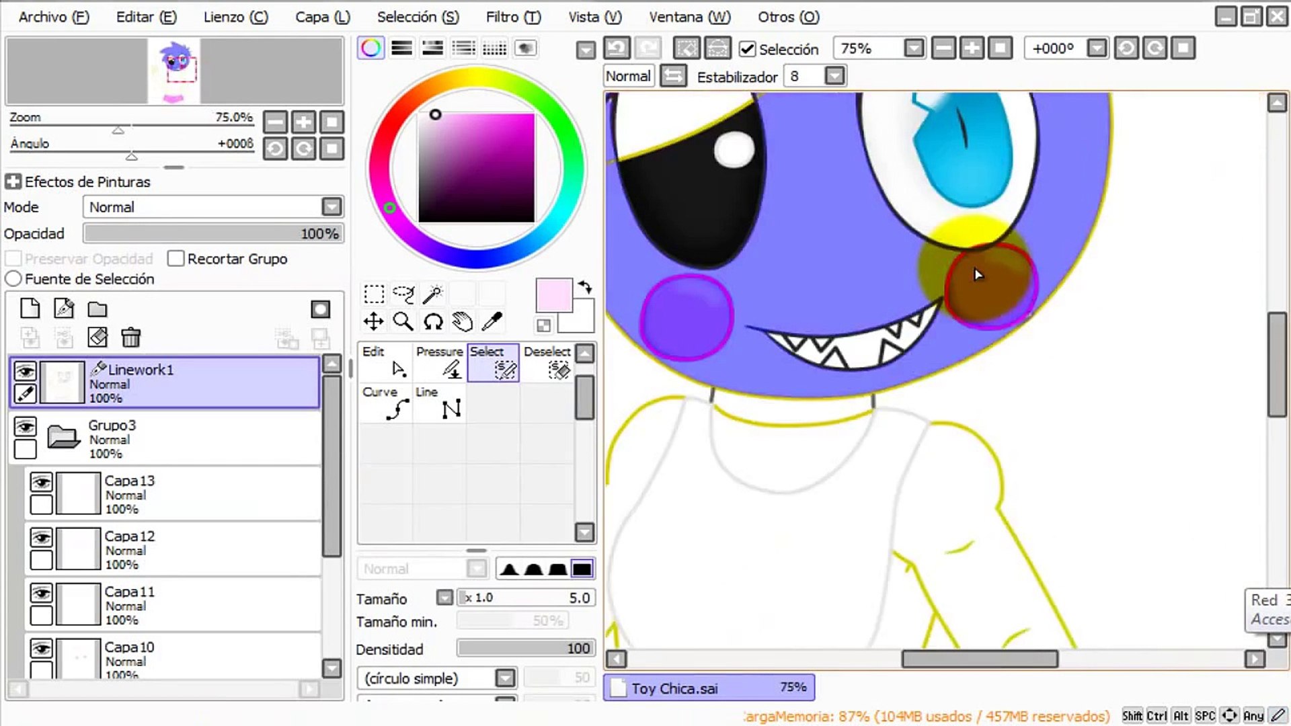Viewport: 1291px width, 726px height.
Task: Click the Normal selection mode button
Action: [x=628, y=76]
